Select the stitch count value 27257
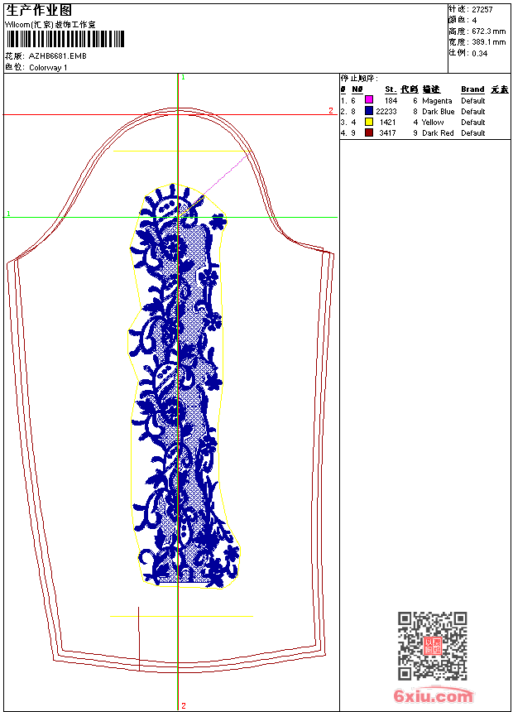513x712 pixels. [482, 8]
